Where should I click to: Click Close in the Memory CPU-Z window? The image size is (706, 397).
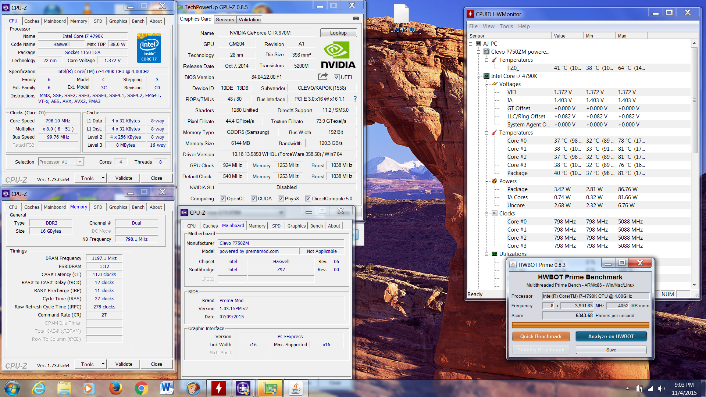(156, 364)
